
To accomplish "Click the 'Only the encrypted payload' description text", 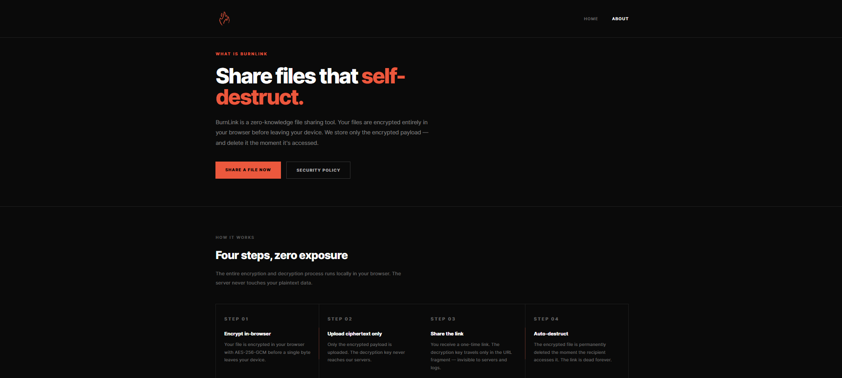I will (x=366, y=352).
